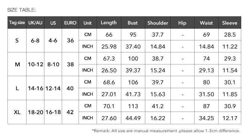The width and height of the screenshot is (248, 139).
Task: Select the Waist column header
Action: point(206,23)
